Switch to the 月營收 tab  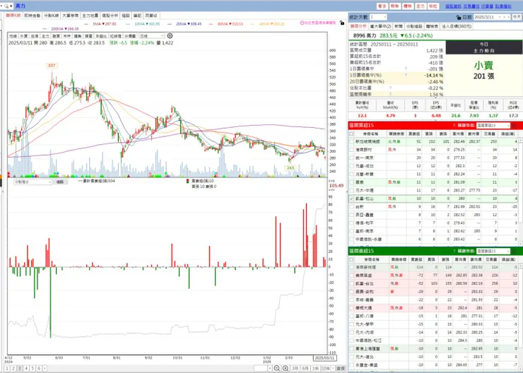click(x=151, y=16)
